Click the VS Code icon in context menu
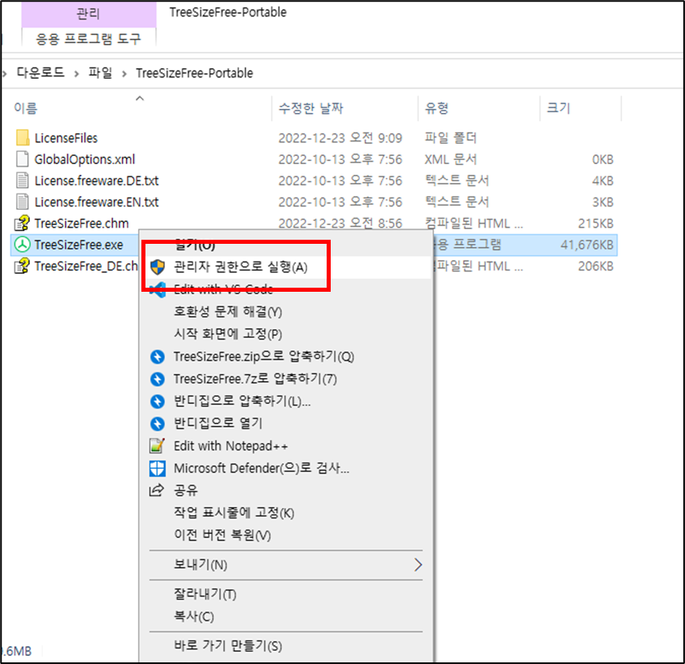The height and width of the screenshot is (664, 685). tap(158, 289)
